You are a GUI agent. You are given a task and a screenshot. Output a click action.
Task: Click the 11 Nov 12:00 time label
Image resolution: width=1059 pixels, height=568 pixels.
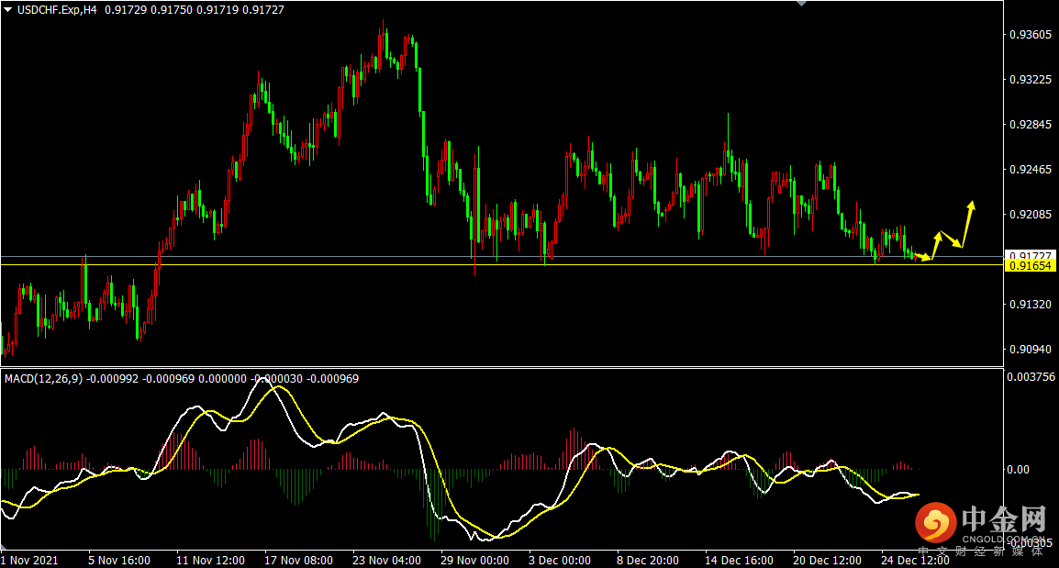point(210,561)
